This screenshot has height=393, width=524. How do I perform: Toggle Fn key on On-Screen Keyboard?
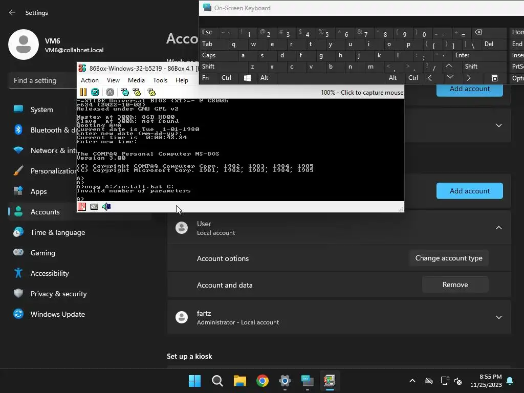[209, 78]
